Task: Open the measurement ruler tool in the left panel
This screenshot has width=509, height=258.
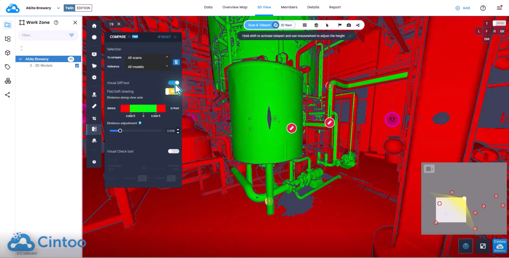Action: pos(94,106)
